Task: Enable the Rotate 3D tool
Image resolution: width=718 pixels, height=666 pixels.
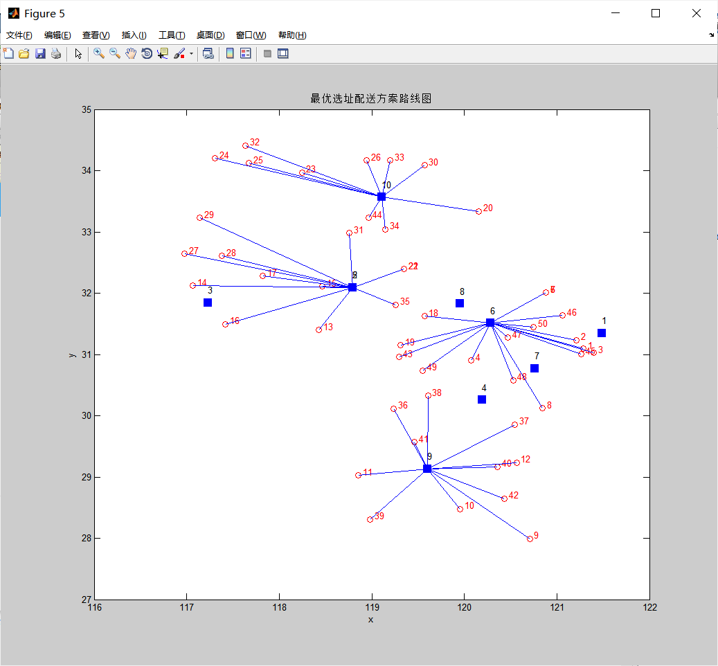Action: (x=147, y=53)
